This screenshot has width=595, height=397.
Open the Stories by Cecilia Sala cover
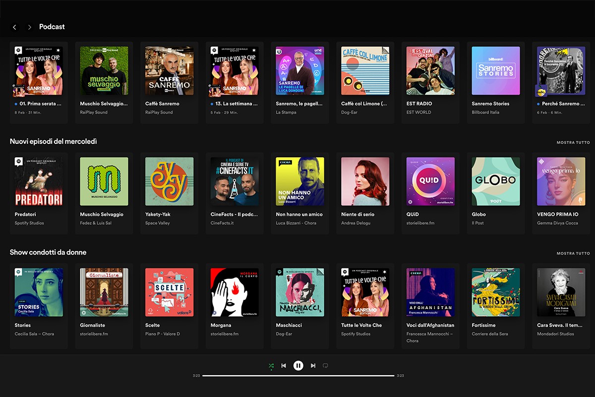(x=39, y=292)
